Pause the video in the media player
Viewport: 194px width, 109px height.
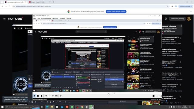(38, 96)
